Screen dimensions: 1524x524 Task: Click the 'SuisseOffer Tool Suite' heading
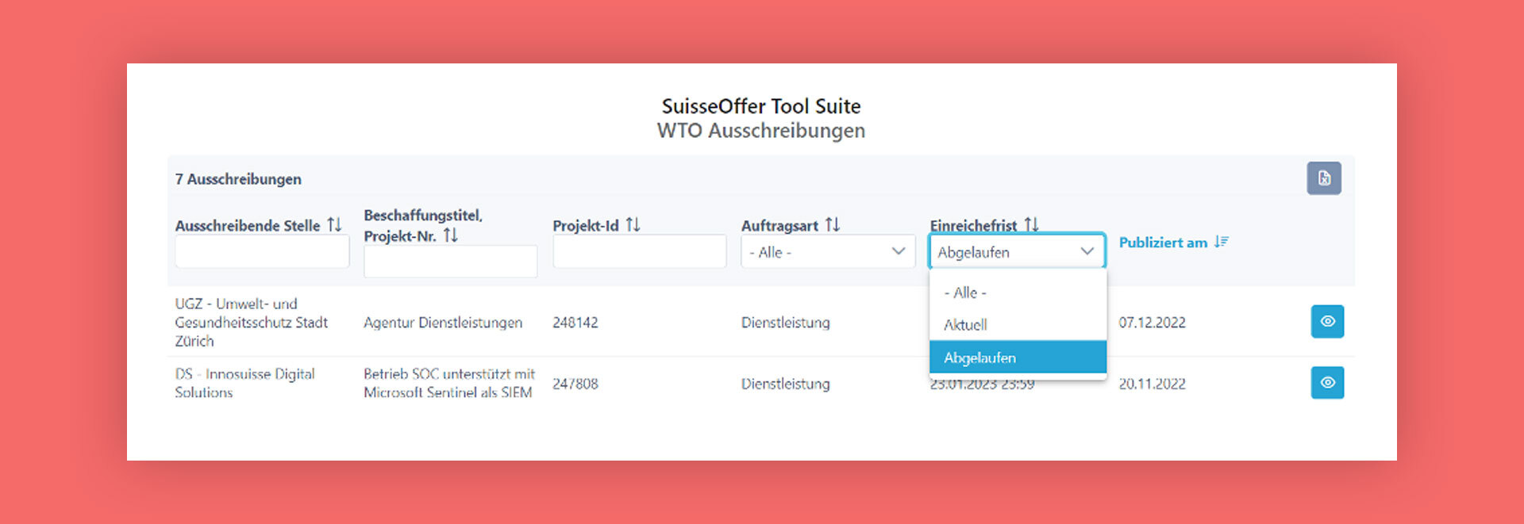click(x=761, y=106)
